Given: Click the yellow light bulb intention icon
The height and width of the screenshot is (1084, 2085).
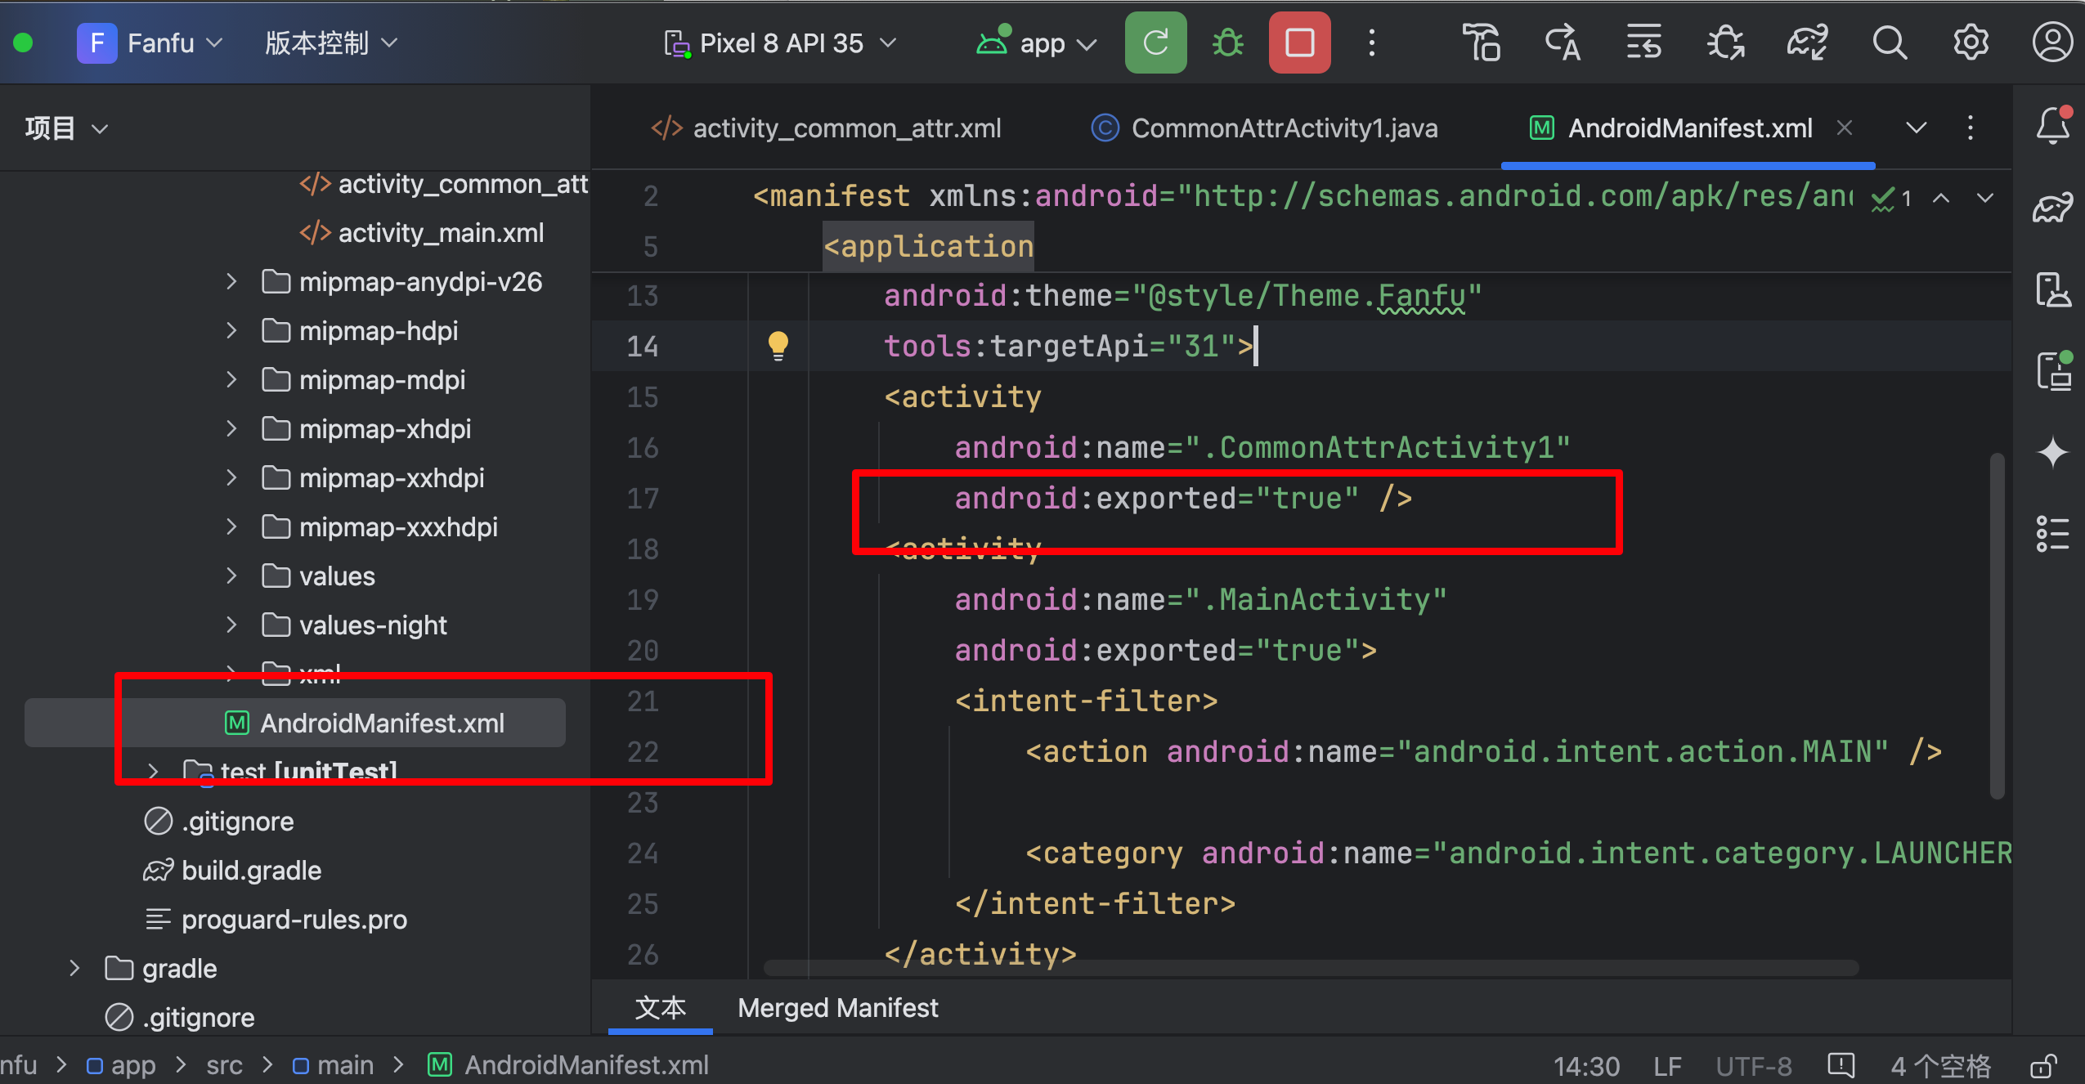Looking at the screenshot, I should pyautogui.click(x=778, y=345).
